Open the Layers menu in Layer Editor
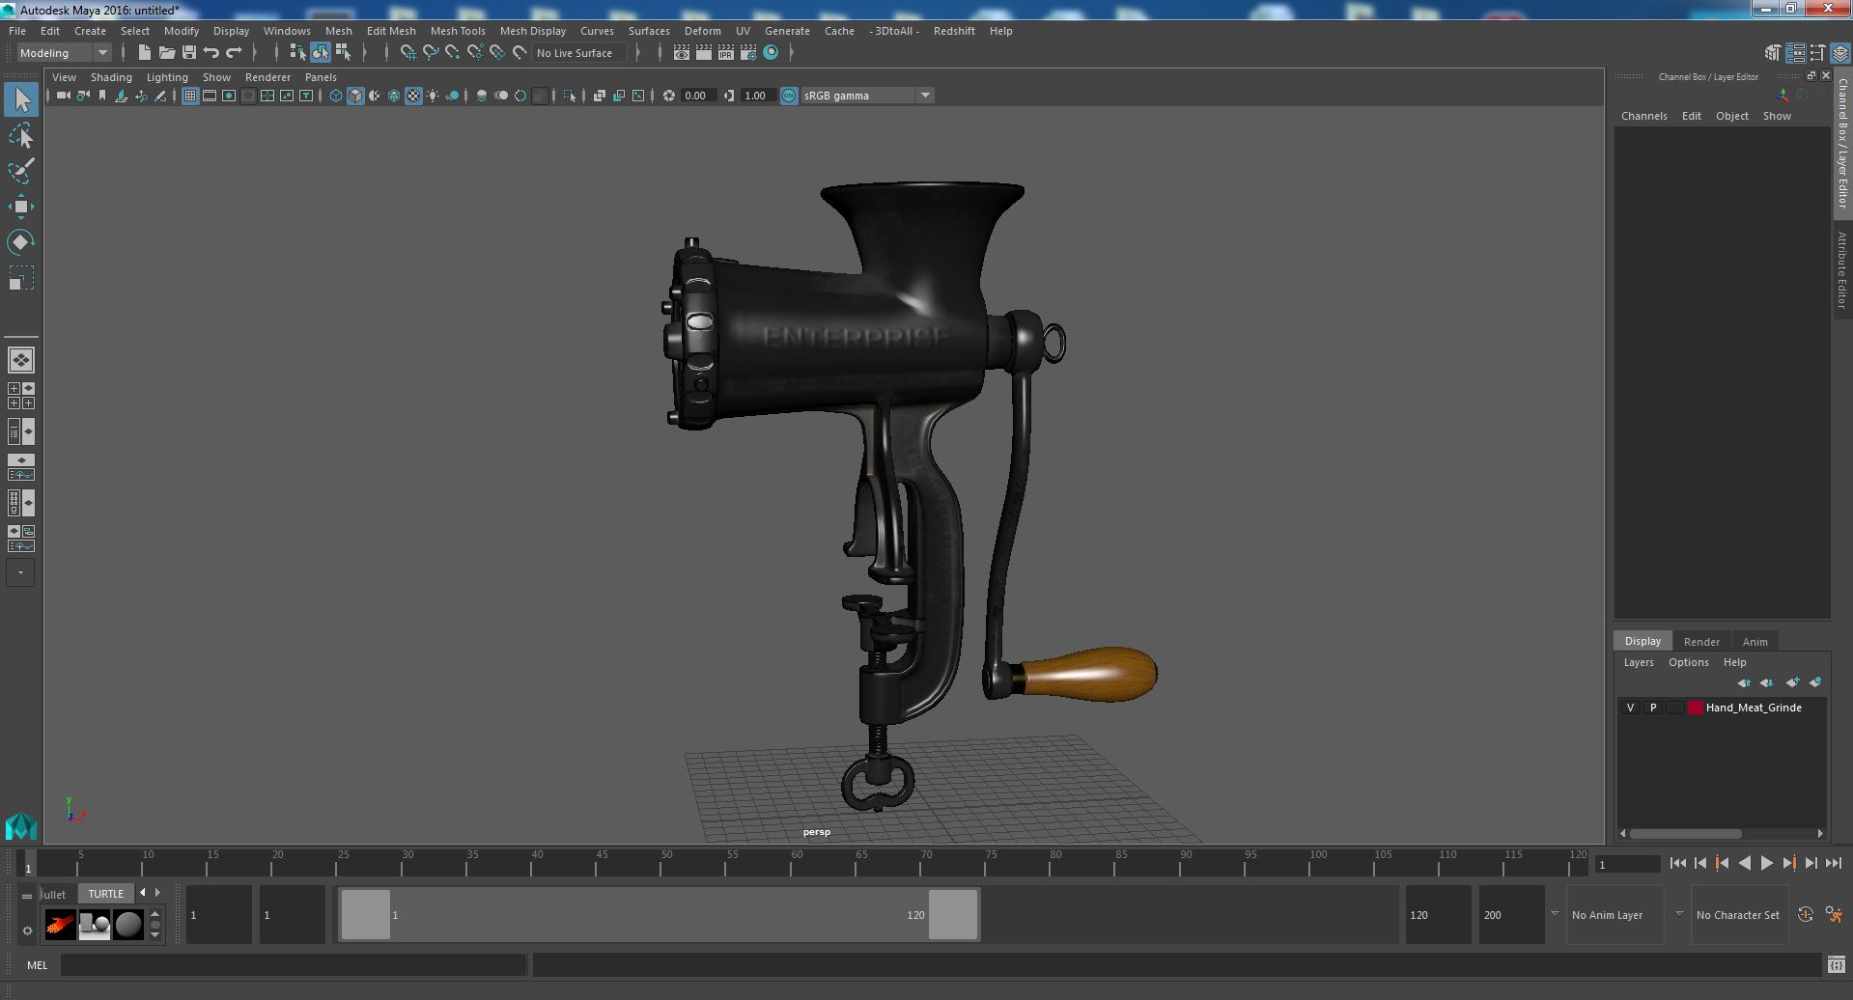Viewport: 1853px width, 1000px height. click(x=1638, y=662)
